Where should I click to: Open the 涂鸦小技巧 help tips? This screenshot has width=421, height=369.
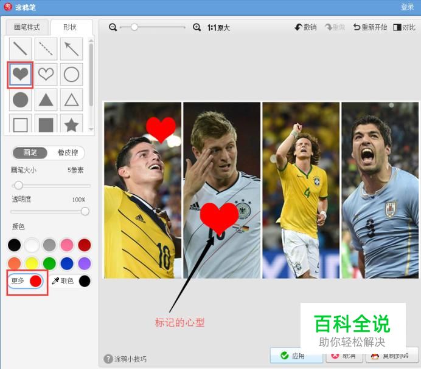125,359
